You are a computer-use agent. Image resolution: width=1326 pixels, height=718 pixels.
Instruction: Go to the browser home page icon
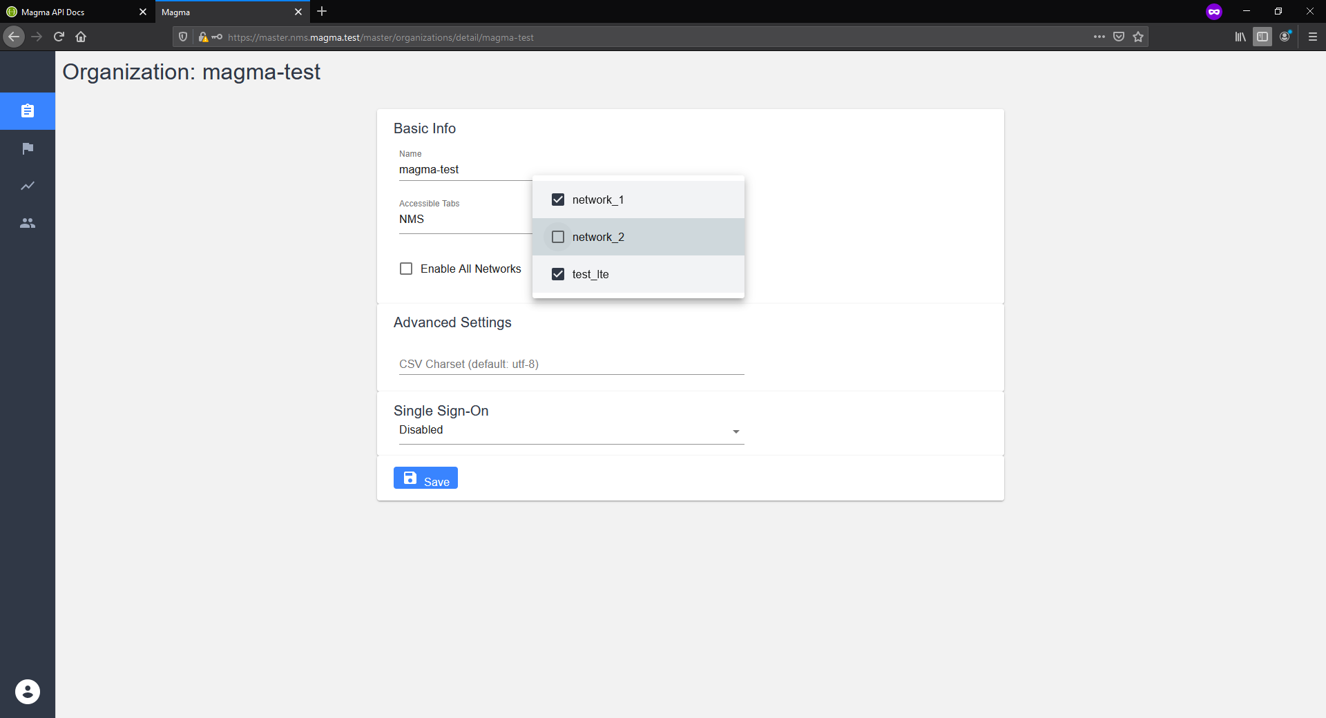81,37
